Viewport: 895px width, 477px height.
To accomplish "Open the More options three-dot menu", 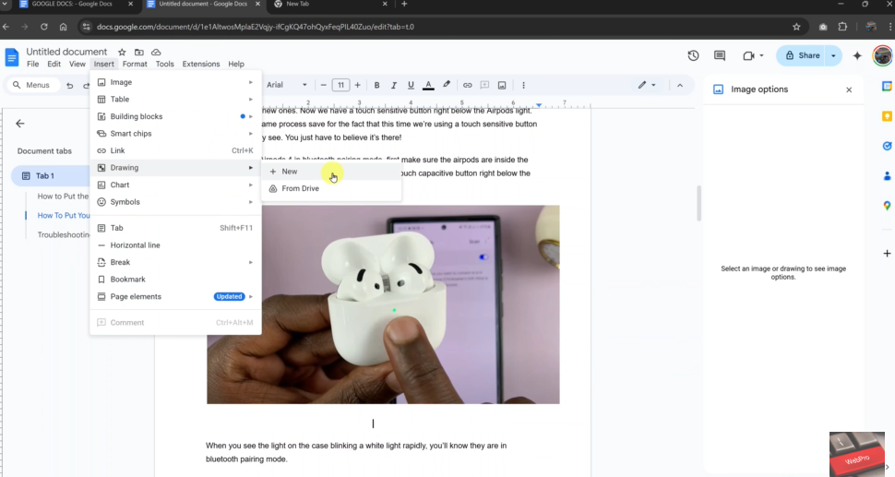I will 523,85.
